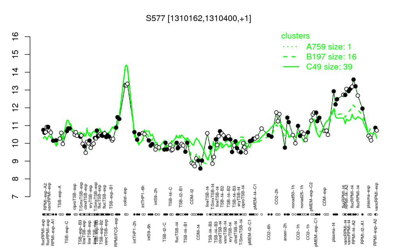Screen dimensions: 400x250
Task: Click the y-axis tick label 14
Action: [x=16, y=72]
